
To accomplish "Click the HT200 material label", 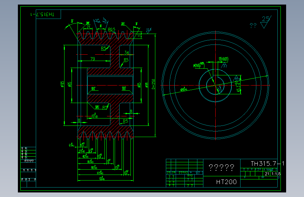I will [227, 182].
